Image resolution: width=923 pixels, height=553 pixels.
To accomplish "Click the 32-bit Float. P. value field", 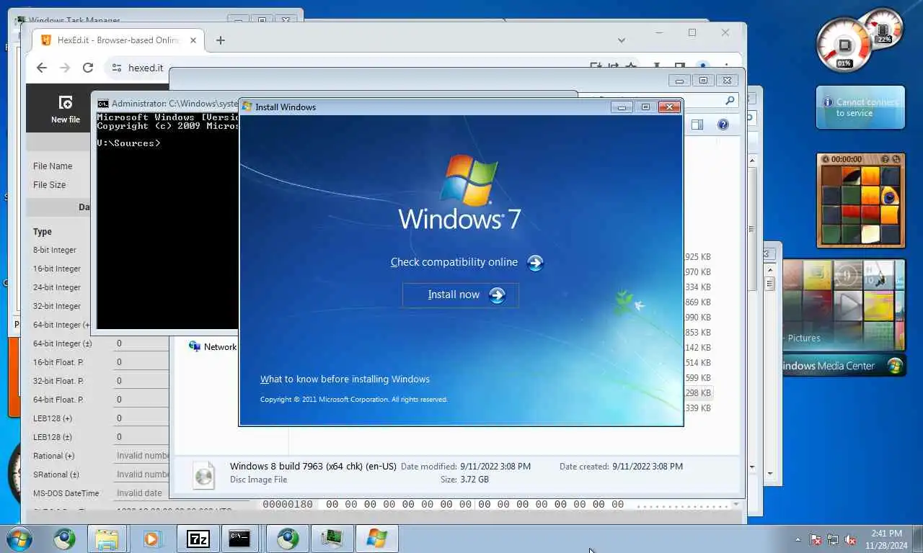I will coord(141,381).
